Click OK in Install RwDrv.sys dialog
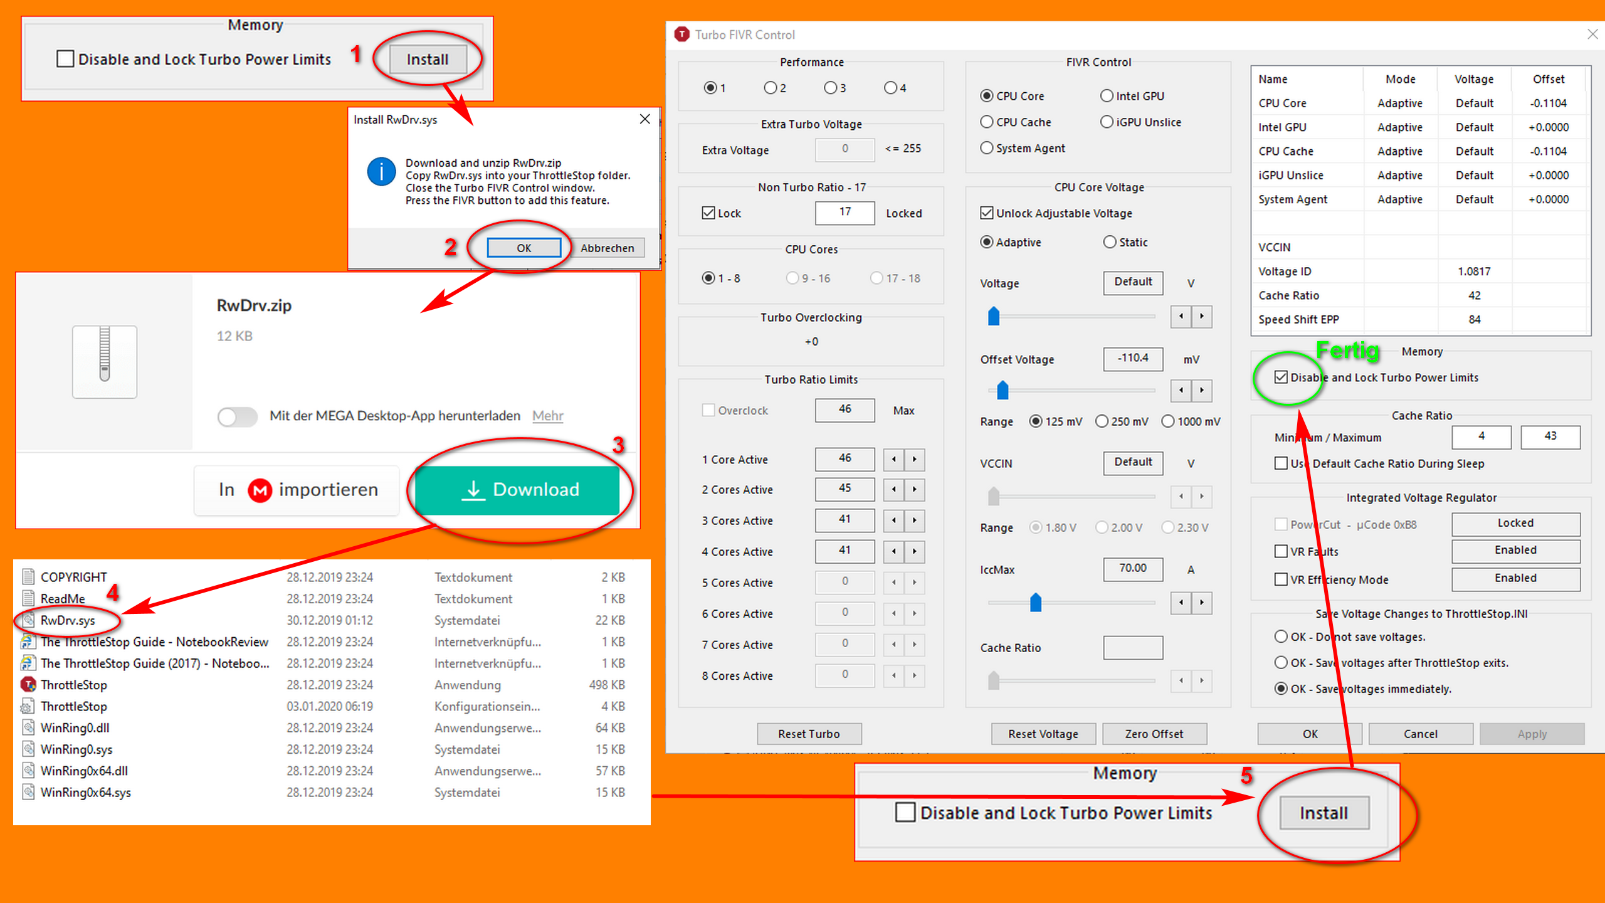The image size is (1605, 903). tap(524, 248)
